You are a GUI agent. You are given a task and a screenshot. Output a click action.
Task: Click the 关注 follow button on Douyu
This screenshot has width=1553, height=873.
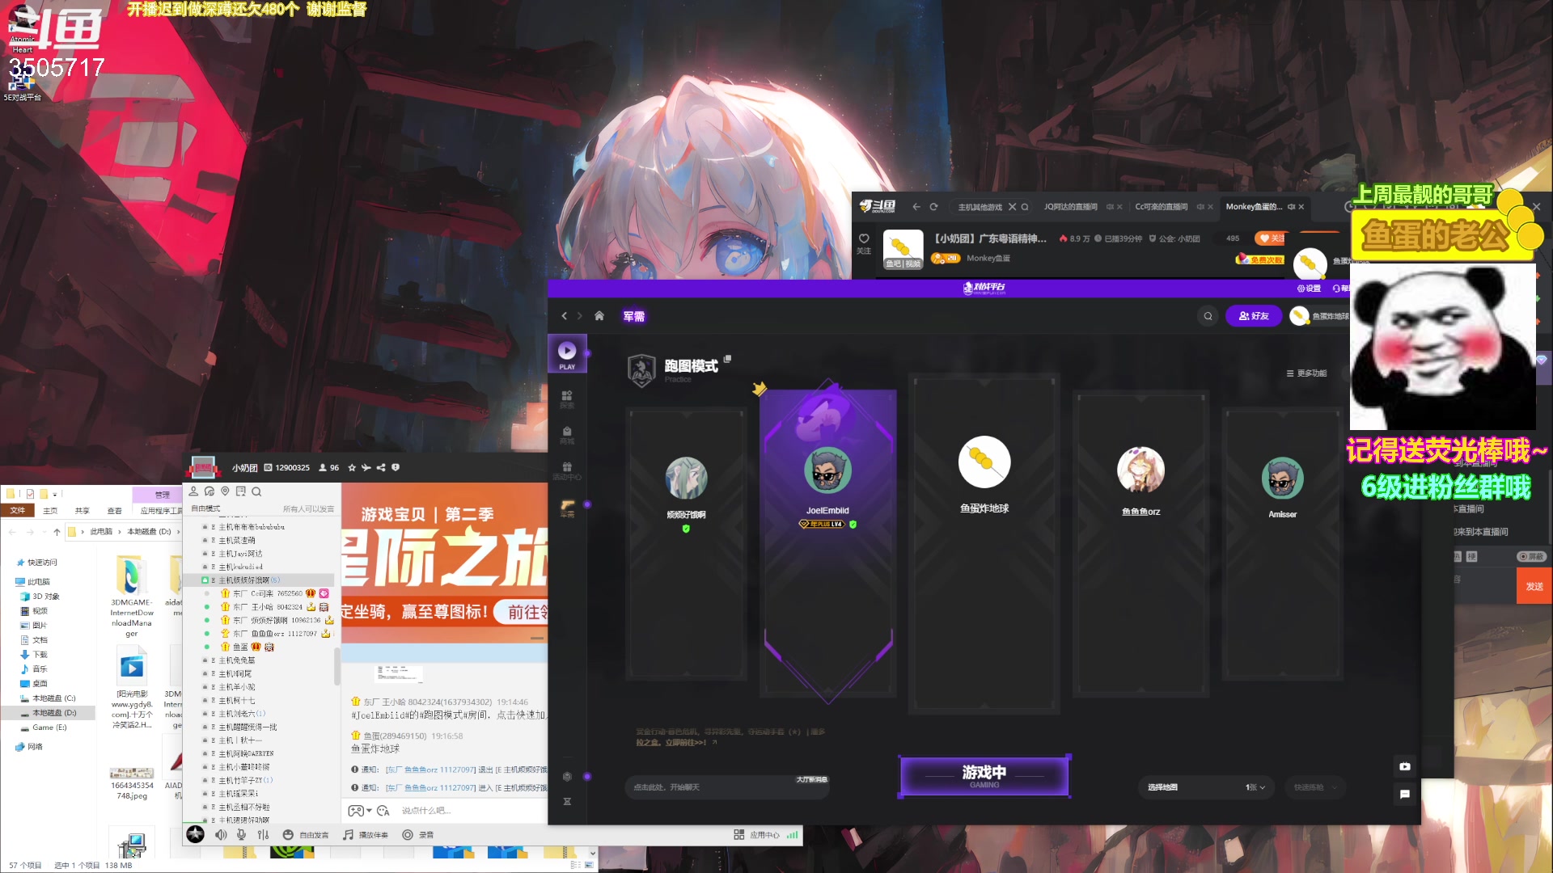point(1270,238)
